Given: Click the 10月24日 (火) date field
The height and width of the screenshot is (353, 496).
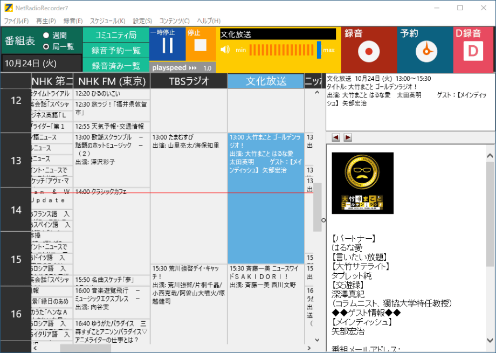Looking at the screenshot, I should (x=42, y=63).
